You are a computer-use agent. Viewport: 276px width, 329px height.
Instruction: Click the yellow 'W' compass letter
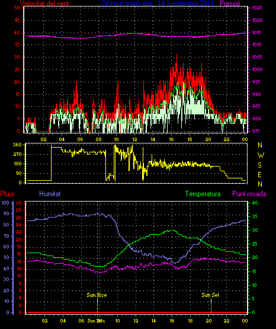point(261,155)
